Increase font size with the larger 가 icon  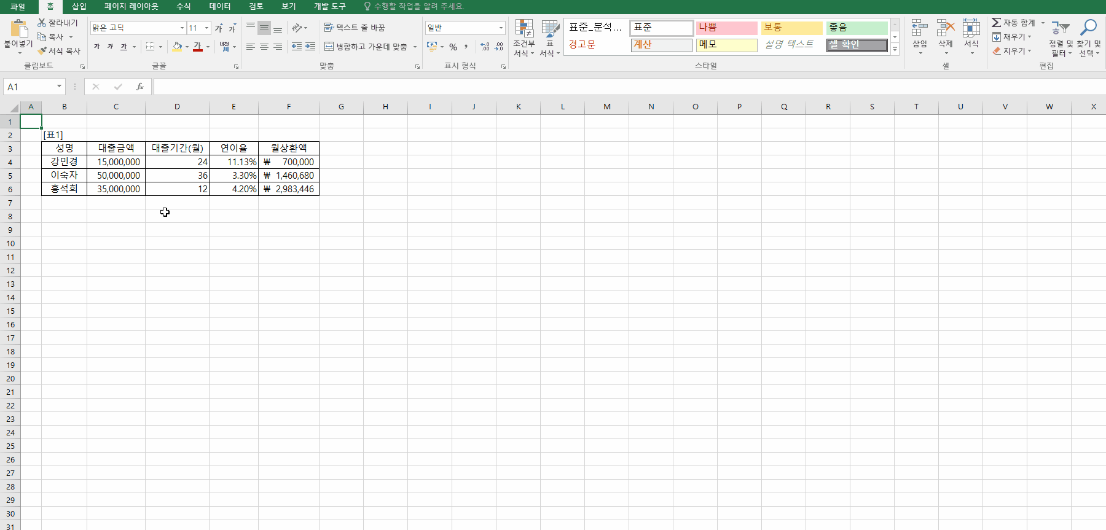(219, 28)
